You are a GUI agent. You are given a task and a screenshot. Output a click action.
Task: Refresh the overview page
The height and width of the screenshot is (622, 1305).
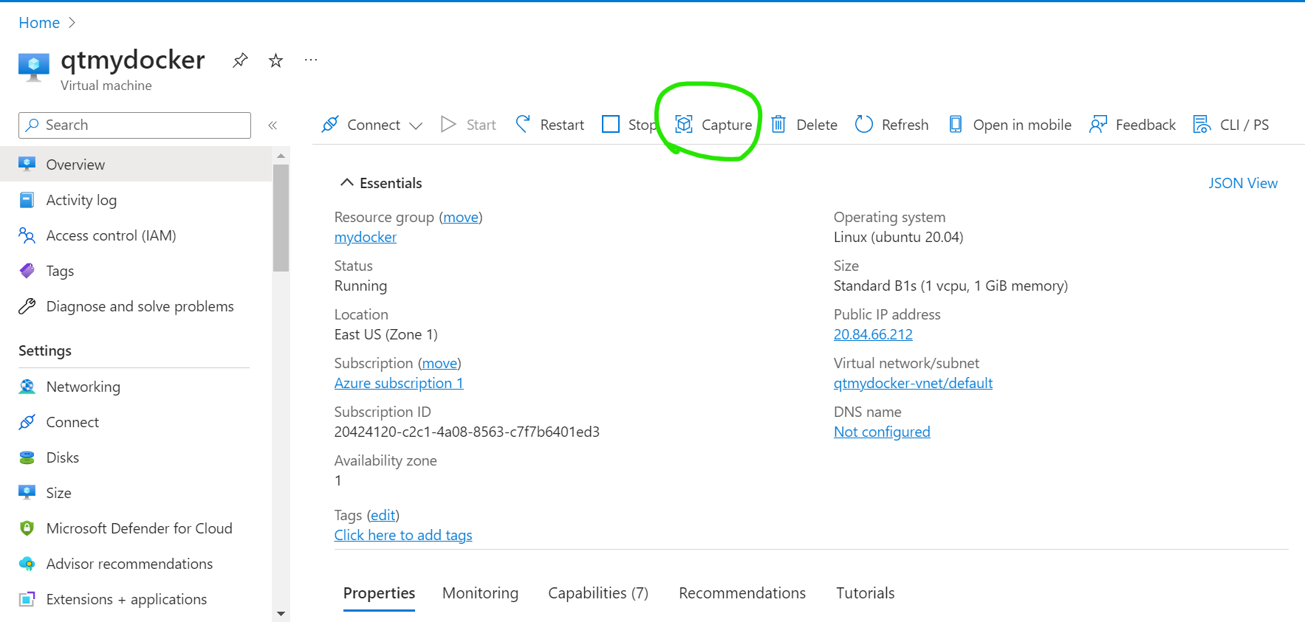[x=891, y=125]
